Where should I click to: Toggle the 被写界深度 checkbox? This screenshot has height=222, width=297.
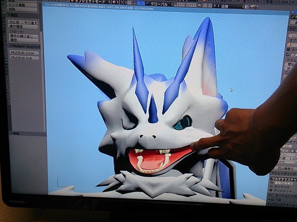272,186
